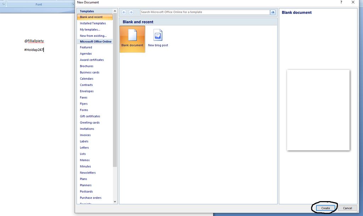The image size is (363, 216).
Task: Select Blank and recent category
Action: 95,17
